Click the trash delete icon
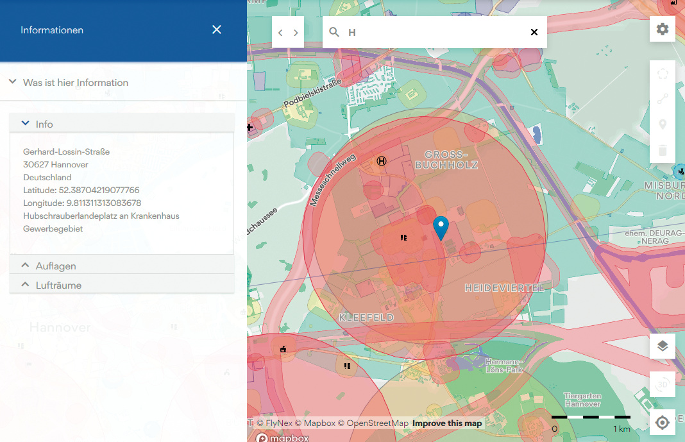This screenshot has height=442, width=685. [x=663, y=151]
